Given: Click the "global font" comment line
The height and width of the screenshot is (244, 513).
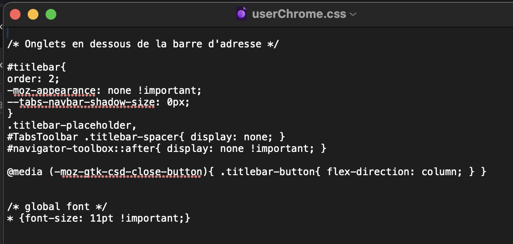Looking at the screenshot, I should pyautogui.click(x=57, y=206).
